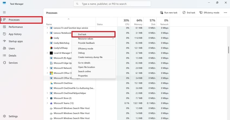230x120 pixels.
Task: Sort by the CPU column header
Action: point(124,22)
